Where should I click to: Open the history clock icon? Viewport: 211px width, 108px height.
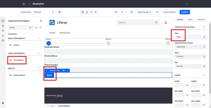click(x=132, y=12)
